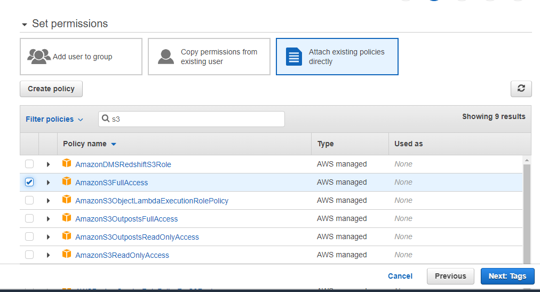Click the Create policy button
The image size is (540, 292).
(51, 89)
